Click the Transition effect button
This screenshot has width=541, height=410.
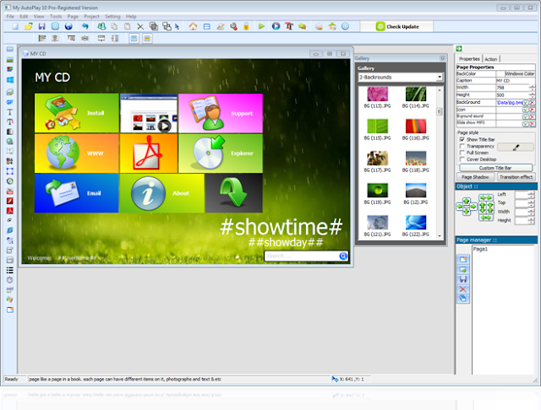click(x=516, y=177)
